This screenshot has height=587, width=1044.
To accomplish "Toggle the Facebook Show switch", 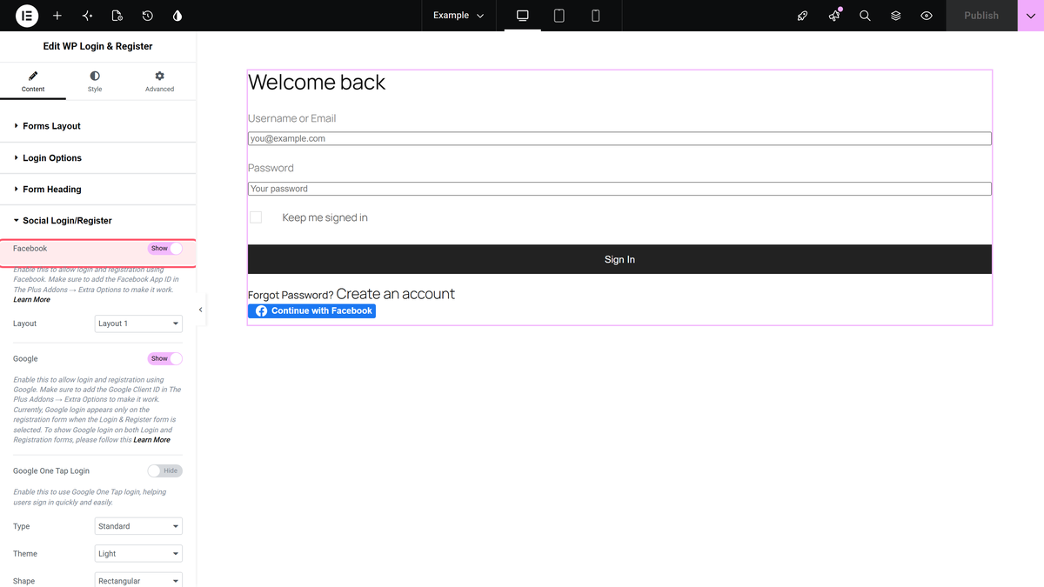I will (165, 249).
